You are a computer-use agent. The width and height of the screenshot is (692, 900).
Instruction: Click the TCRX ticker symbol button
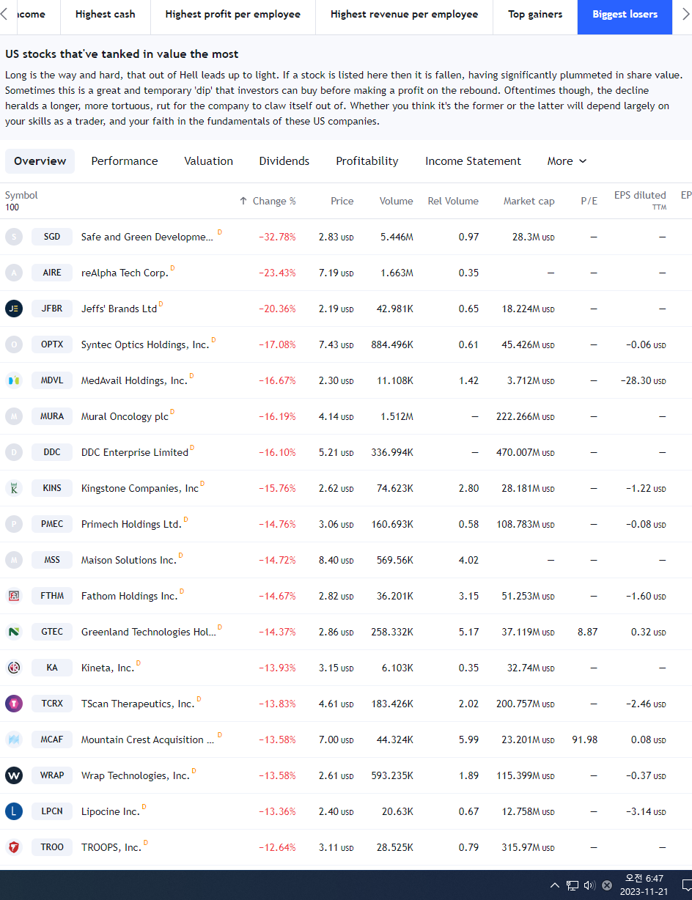coord(52,704)
